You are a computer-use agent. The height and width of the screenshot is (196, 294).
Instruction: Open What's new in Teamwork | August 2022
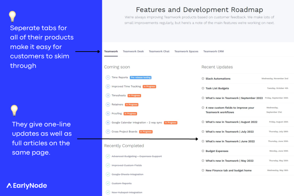point(231,122)
